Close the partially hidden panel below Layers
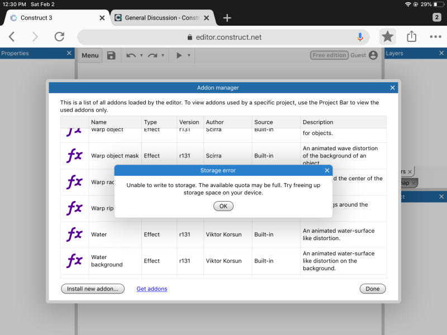Viewport: 447px width, 335px height. tap(441, 197)
